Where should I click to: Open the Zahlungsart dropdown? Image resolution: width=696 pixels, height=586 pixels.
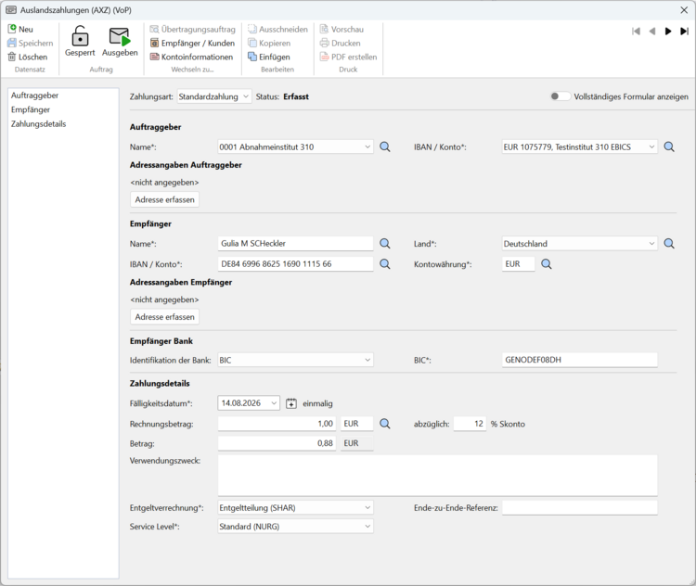pyautogui.click(x=214, y=96)
